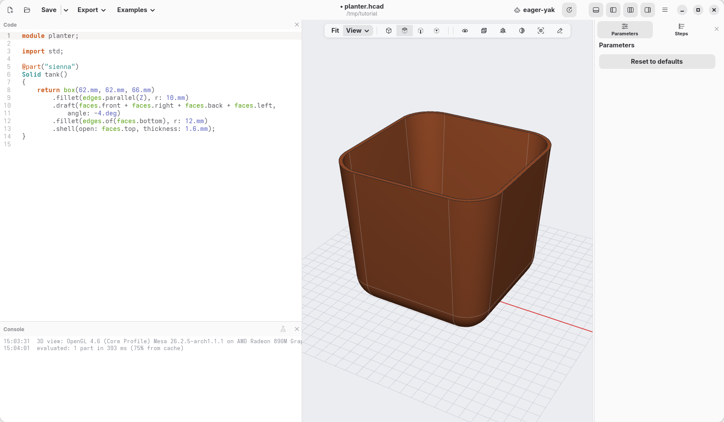The width and height of the screenshot is (724, 422).
Task: Open the Save options dropdown arrow
Action: [x=66, y=10]
